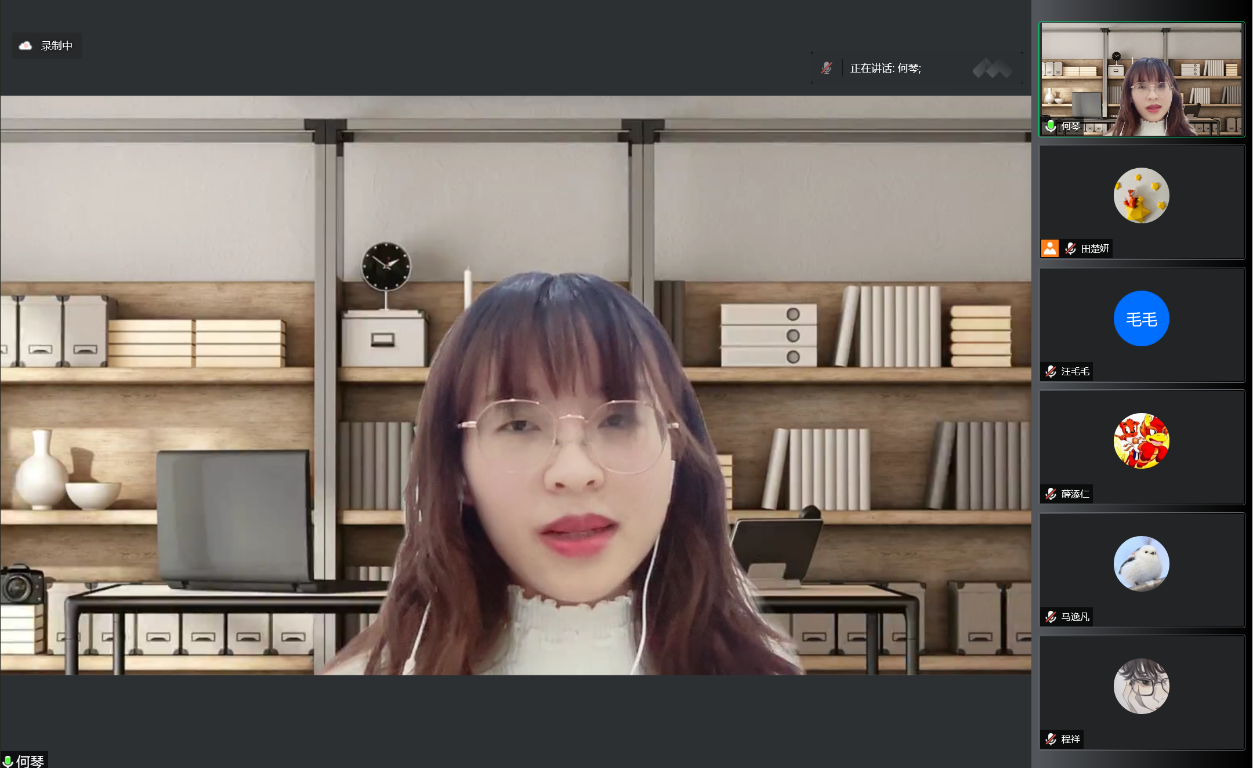Viewport: 1253px width, 768px height.
Task: Select 何琴's video thumbnail in sidebar
Action: pyautogui.click(x=1141, y=80)
